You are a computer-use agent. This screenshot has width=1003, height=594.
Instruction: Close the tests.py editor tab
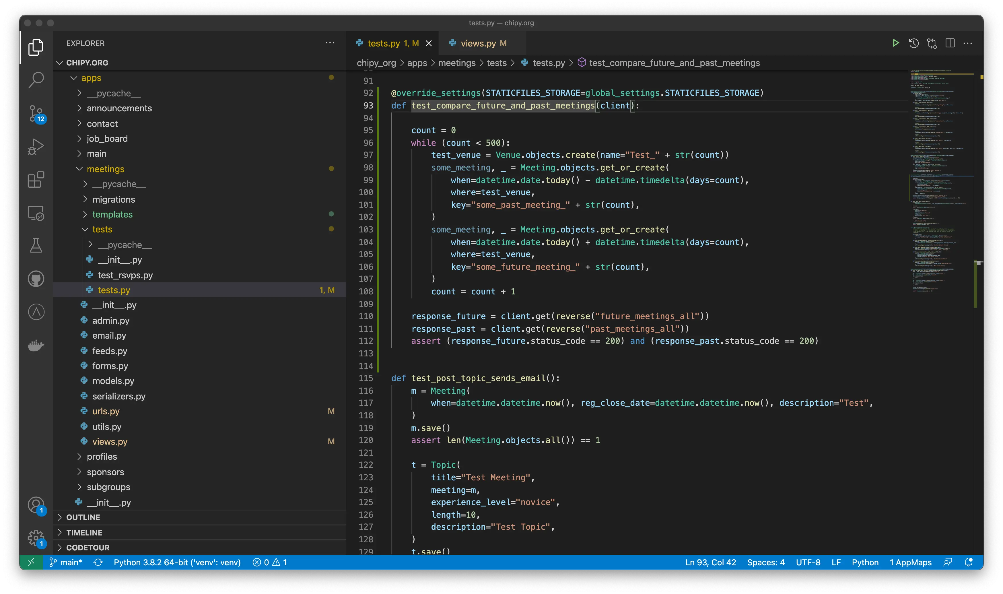[x=429, y=43]
